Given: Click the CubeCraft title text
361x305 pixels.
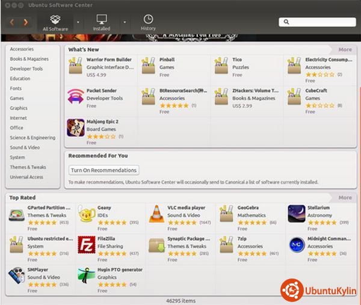Looking at the screenshot, I should 316,90.
